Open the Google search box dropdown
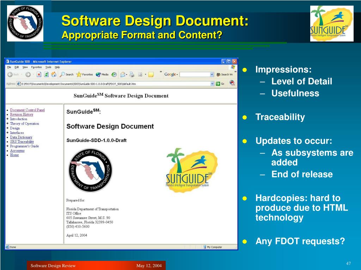 (x=212, y=75)
